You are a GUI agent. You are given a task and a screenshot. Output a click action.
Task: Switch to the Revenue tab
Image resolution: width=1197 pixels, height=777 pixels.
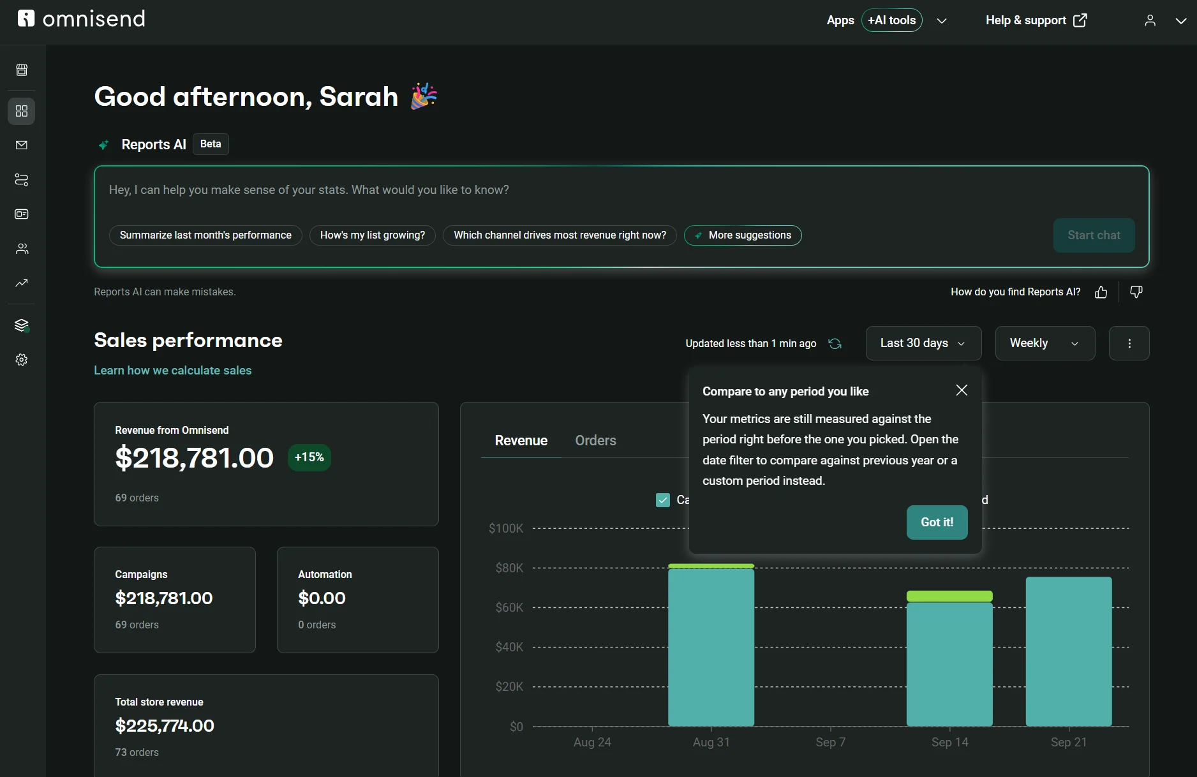point(521,441)
